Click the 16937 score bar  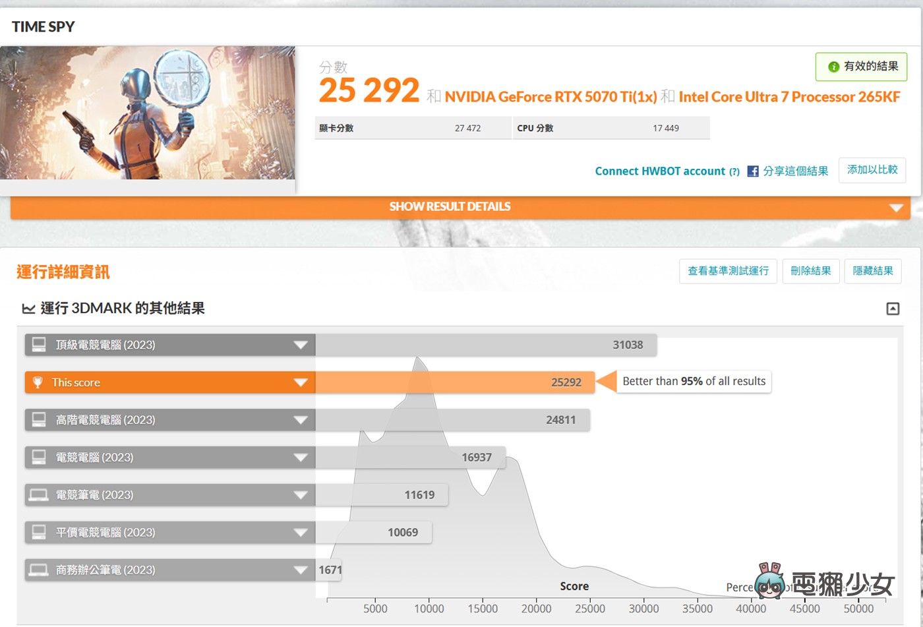(x=410, y=458)
